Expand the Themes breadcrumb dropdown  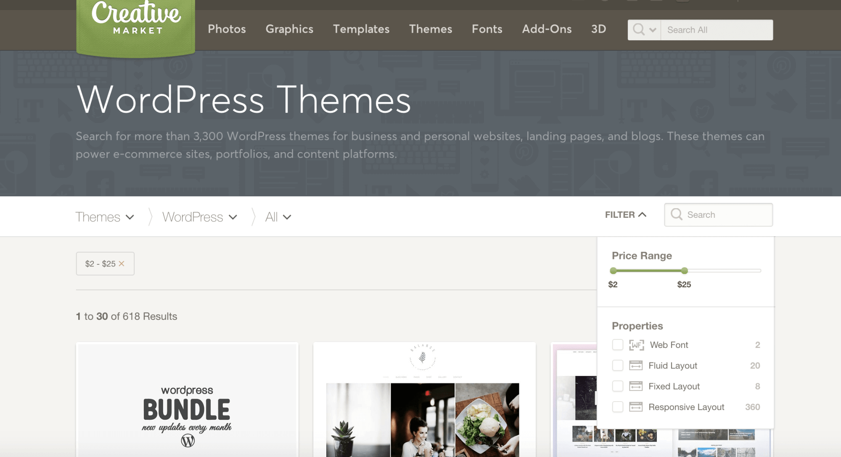(x=130, y=217)
